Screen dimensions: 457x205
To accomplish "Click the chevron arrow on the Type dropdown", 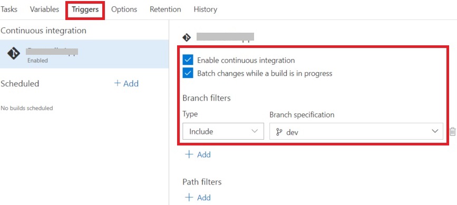I will click(x=255, y=131).
